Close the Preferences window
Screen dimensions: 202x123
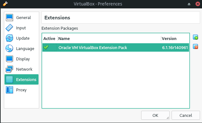(197, 4)
